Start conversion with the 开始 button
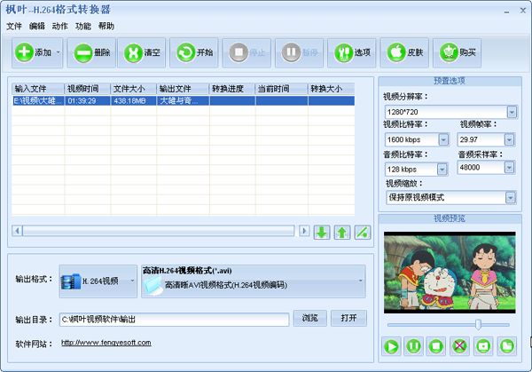 [194, 52]
